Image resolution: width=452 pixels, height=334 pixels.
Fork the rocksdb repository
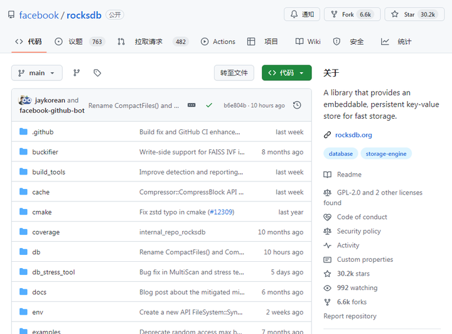coord(352,14)
